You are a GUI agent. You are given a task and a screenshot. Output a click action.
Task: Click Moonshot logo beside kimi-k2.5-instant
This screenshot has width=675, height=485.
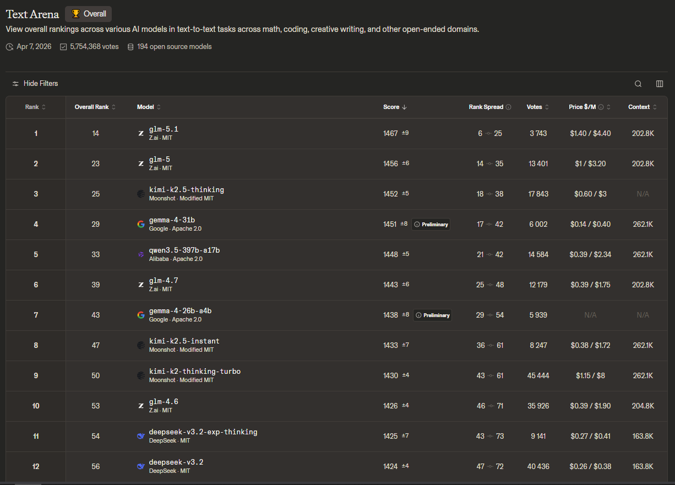click(141, 345)
